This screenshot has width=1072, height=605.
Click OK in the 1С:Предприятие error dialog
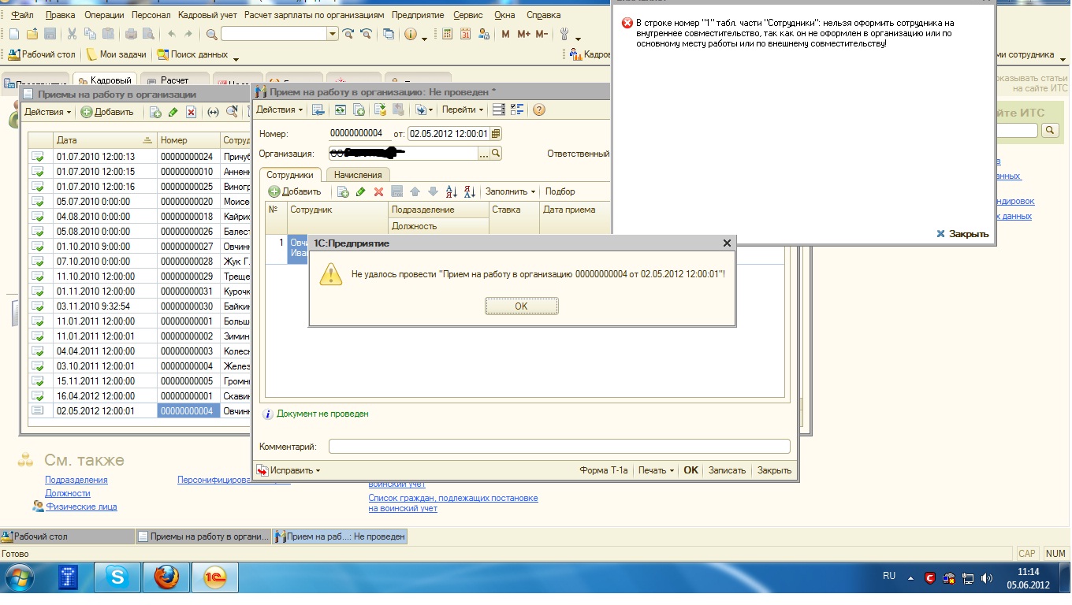(x=521, y=306)
